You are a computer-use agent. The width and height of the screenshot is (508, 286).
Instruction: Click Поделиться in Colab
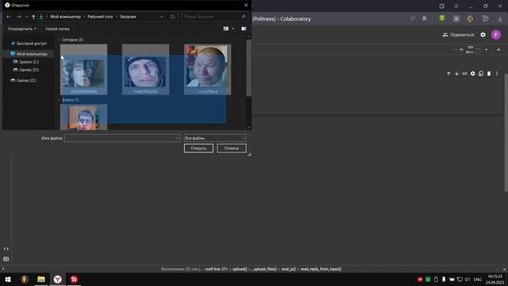click(458, 35)
